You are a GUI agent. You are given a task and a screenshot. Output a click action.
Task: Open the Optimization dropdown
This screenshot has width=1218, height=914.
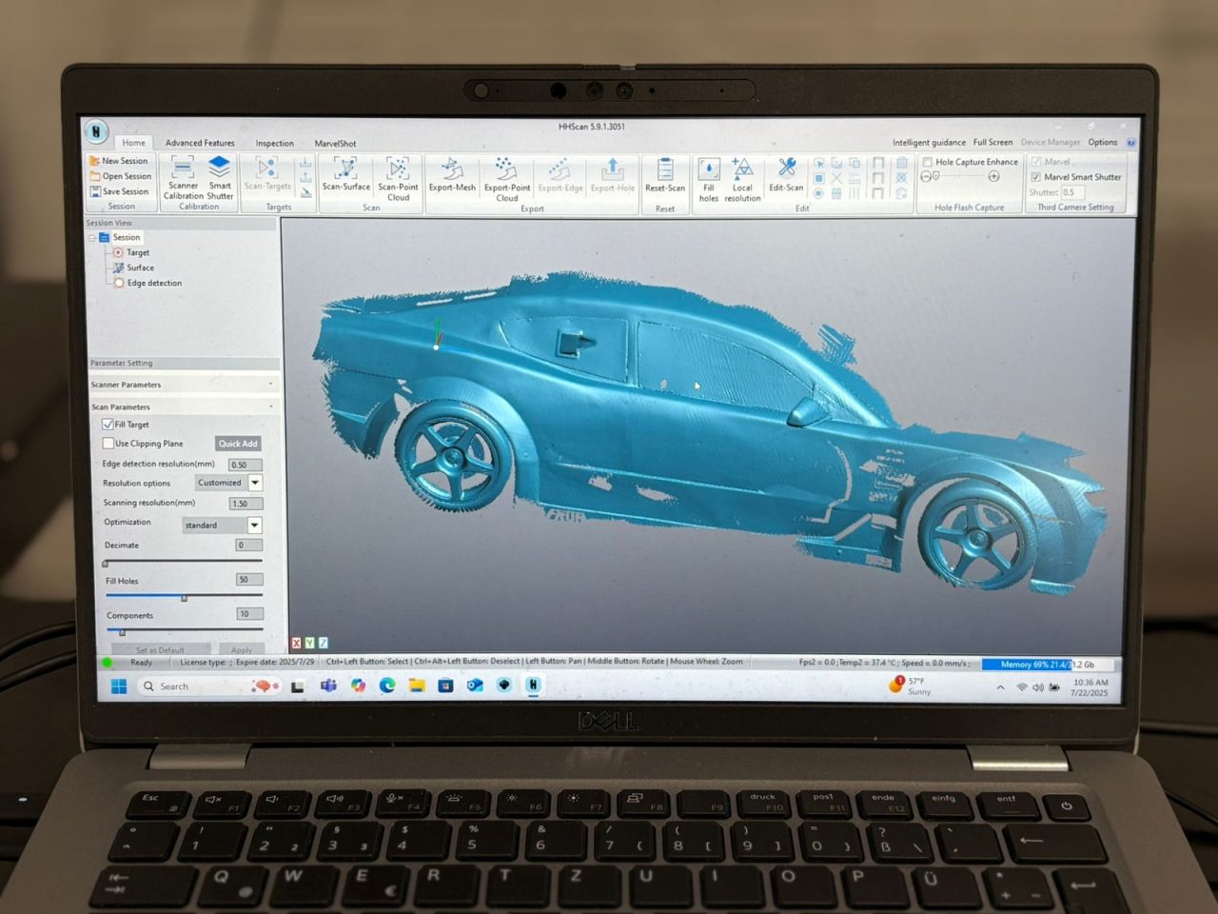255,526
